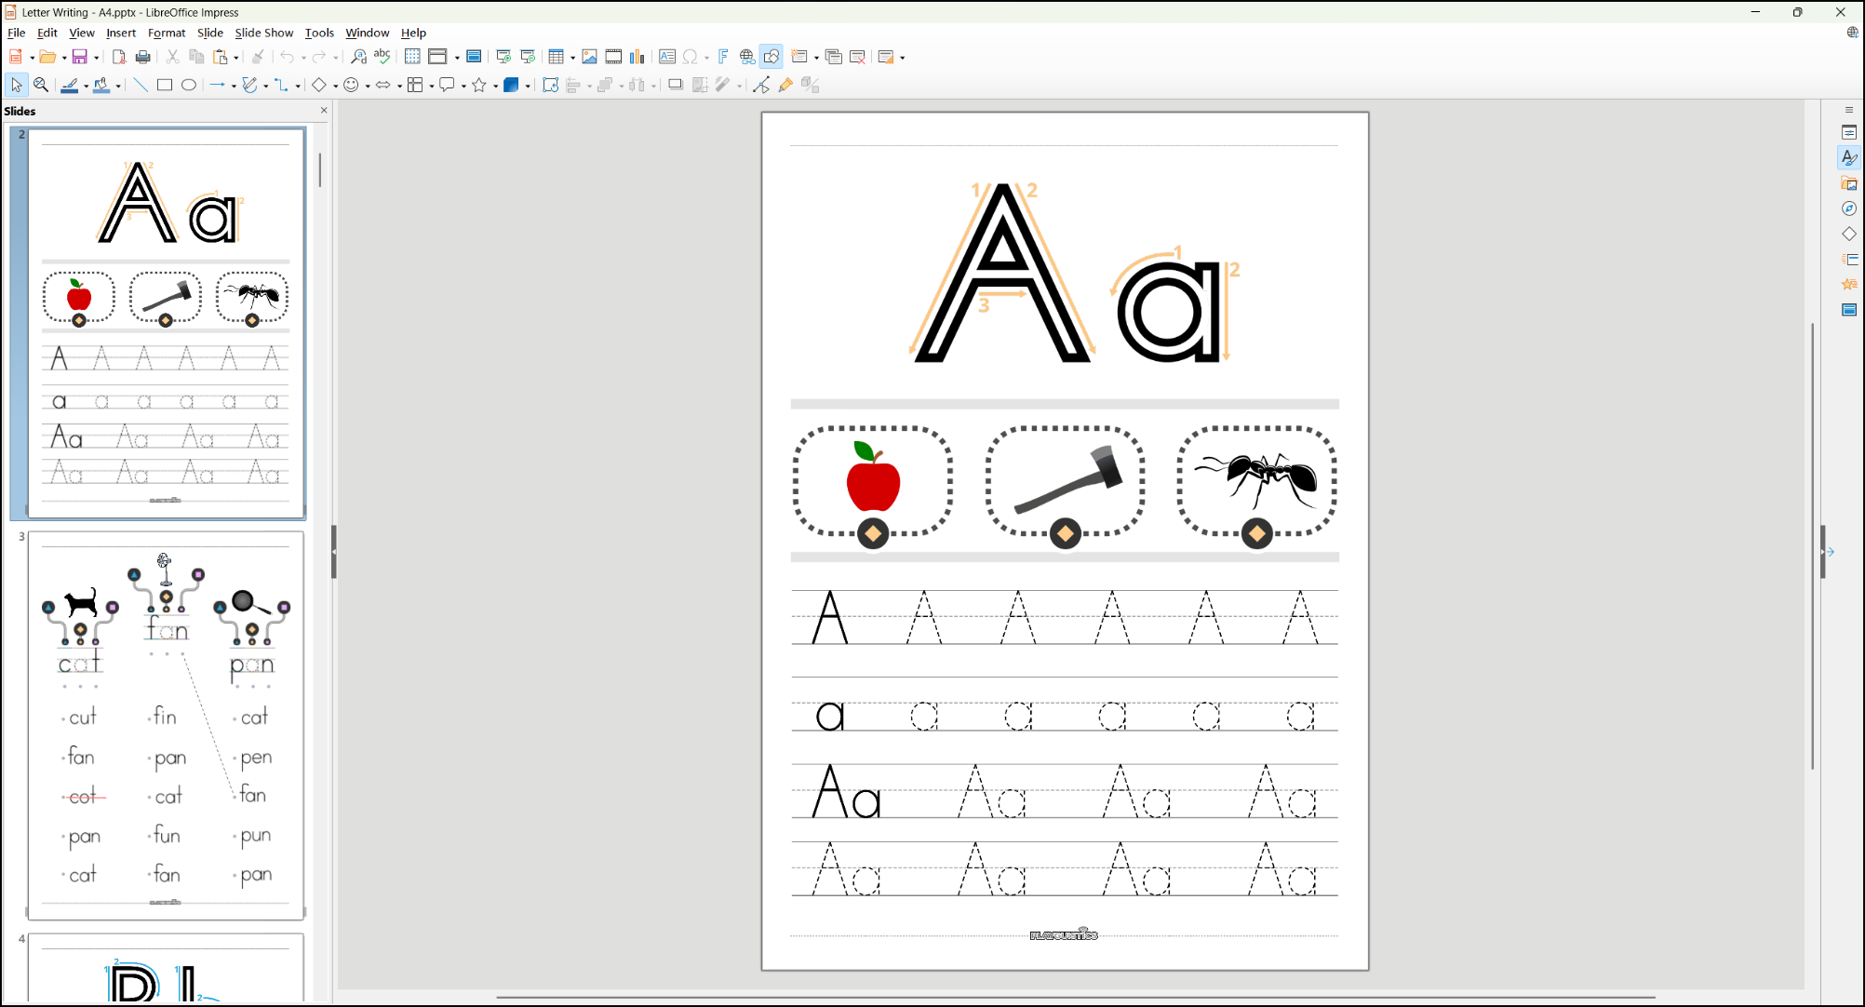1865x1007 pixels.
Task: Insert a chart from toolbar
Action: coord(637,57)
